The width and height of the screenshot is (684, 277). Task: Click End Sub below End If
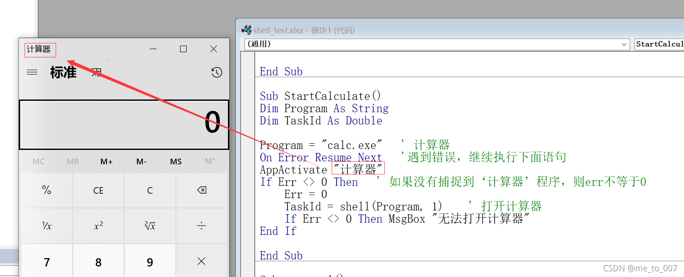(281, 256)
